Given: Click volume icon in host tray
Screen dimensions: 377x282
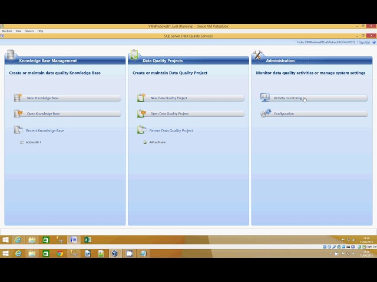Looking at the screenshot, I should tap(353, 254).
